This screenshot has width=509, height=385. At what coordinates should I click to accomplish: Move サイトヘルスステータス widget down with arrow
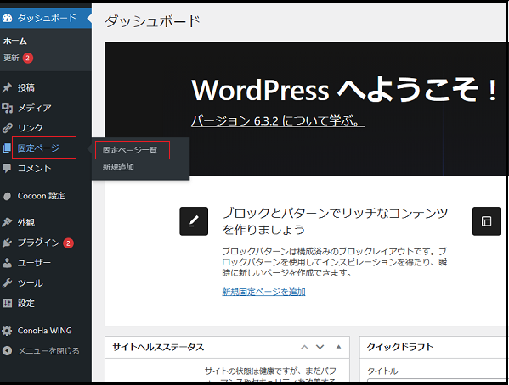coord(320,347)
